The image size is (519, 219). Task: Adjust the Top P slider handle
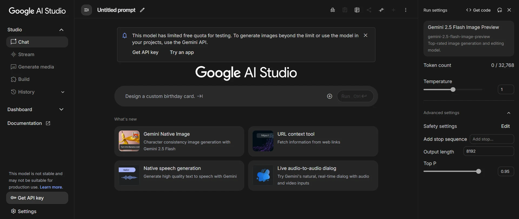tap(478, 171)
